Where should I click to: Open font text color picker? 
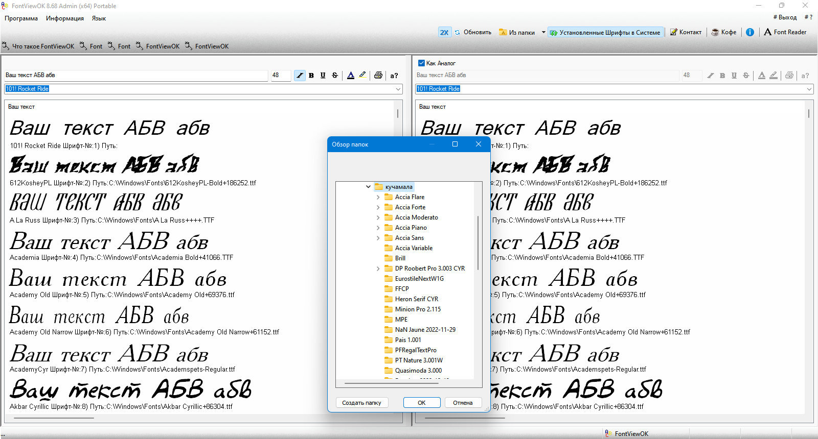pos(351,76)
